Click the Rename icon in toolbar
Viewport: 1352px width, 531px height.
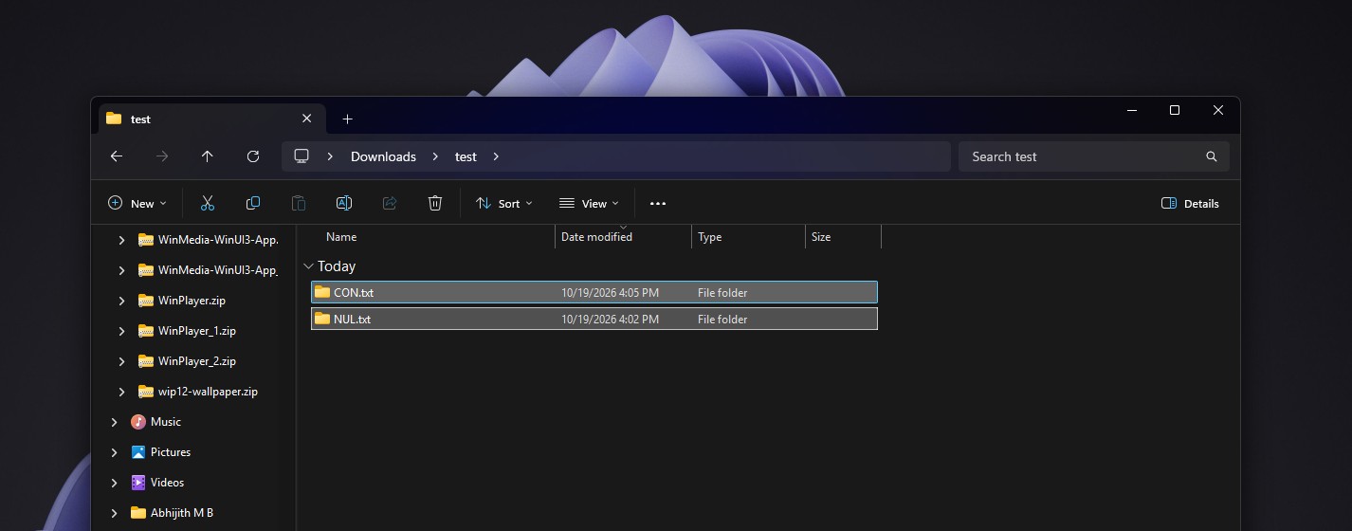point(344,203)
